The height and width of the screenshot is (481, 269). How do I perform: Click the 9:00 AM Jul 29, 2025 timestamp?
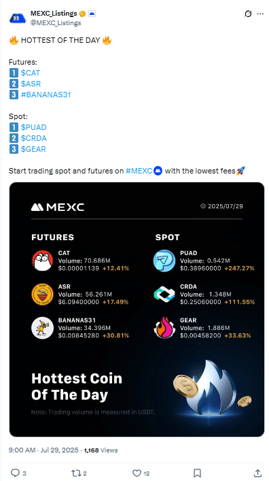pos(43,450)
